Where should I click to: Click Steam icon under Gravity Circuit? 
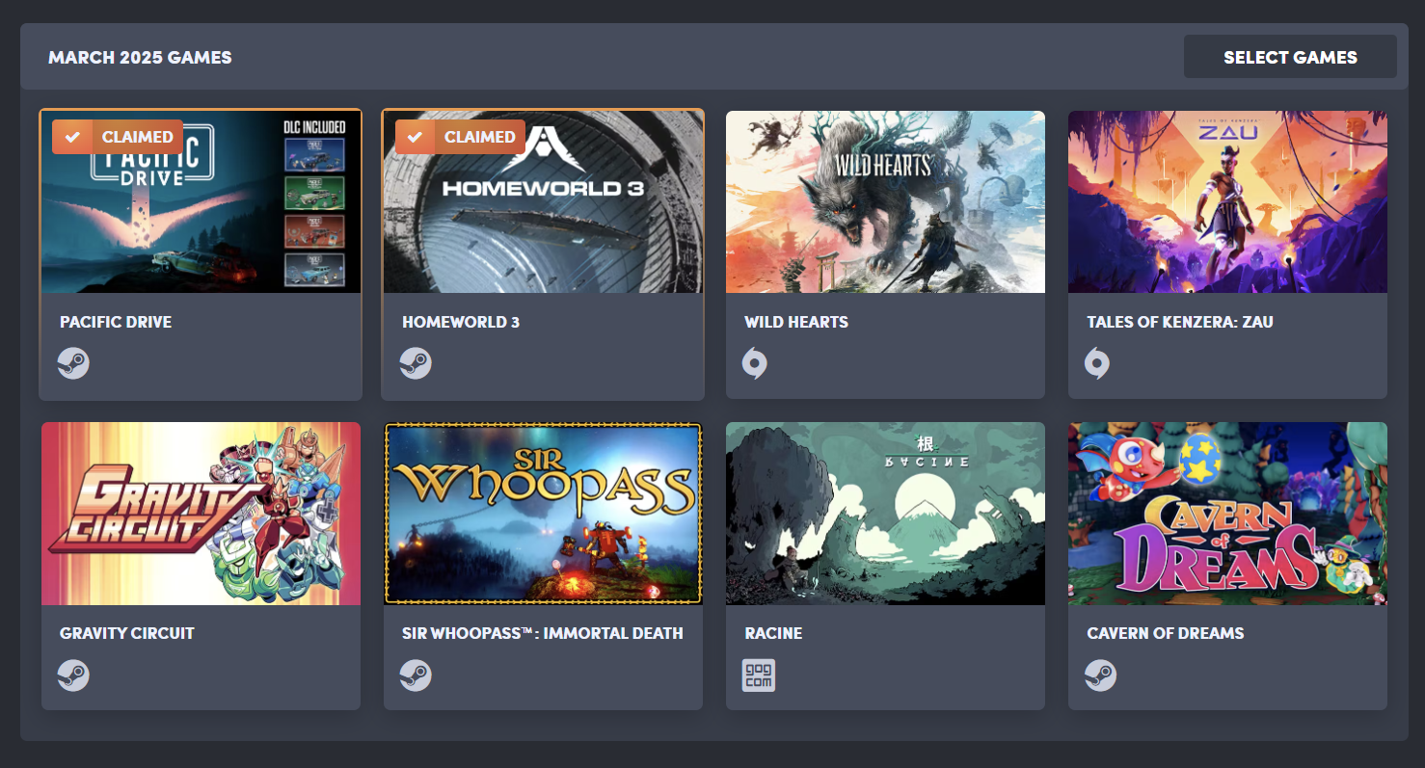tap(73, 675)
